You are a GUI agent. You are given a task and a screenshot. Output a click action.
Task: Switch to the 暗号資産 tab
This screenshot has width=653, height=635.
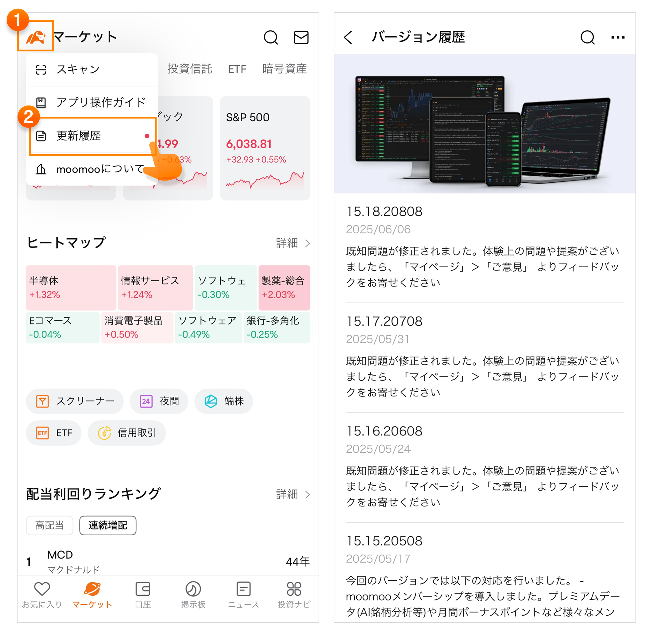[284, 69]
